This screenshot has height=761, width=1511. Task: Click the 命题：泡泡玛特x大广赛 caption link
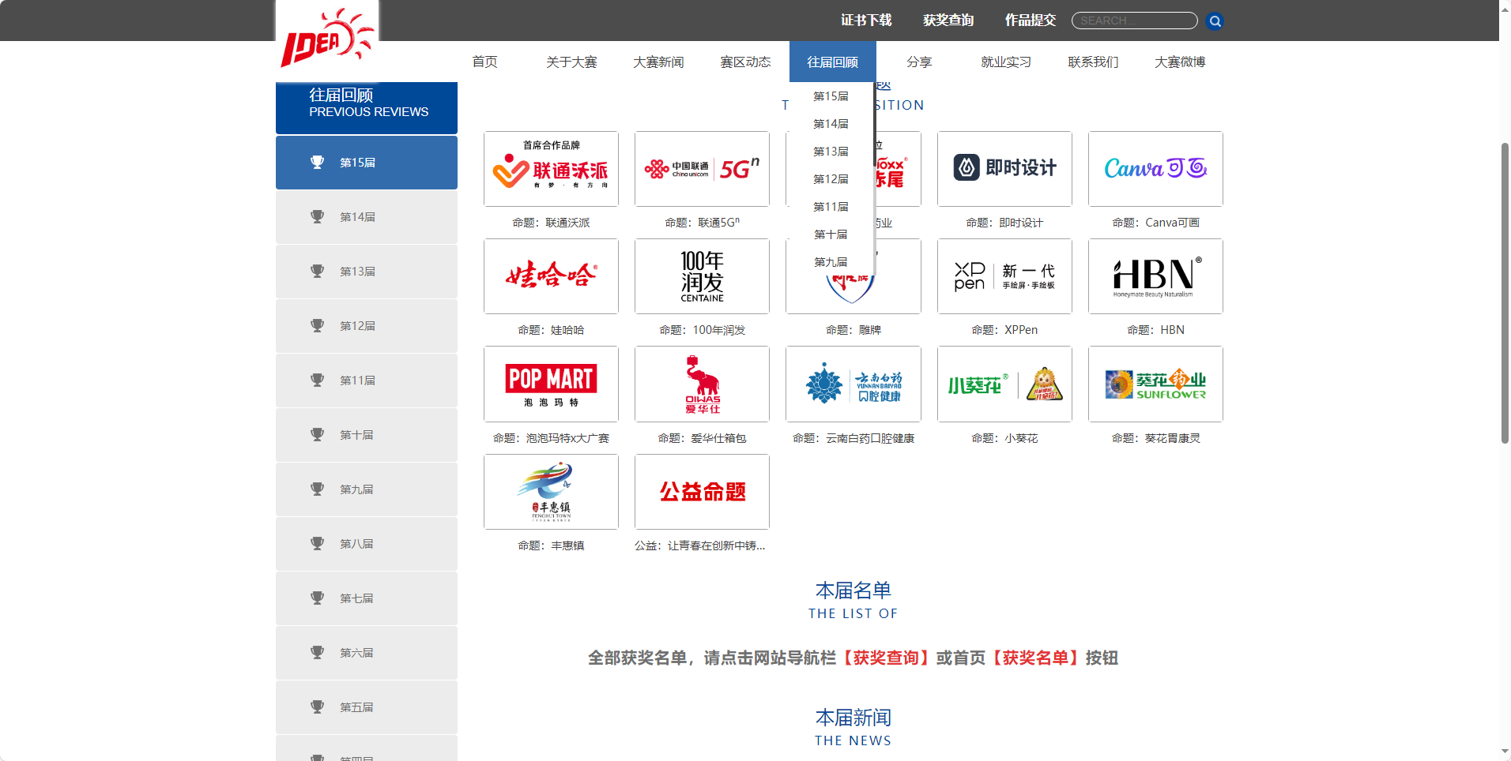pyautogui.click(x=551, y=438)
